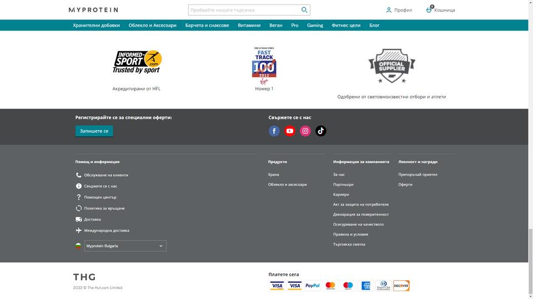Click the Запишете се button
Viewport: 533px width, 299px height.
(x=94, y=131)
